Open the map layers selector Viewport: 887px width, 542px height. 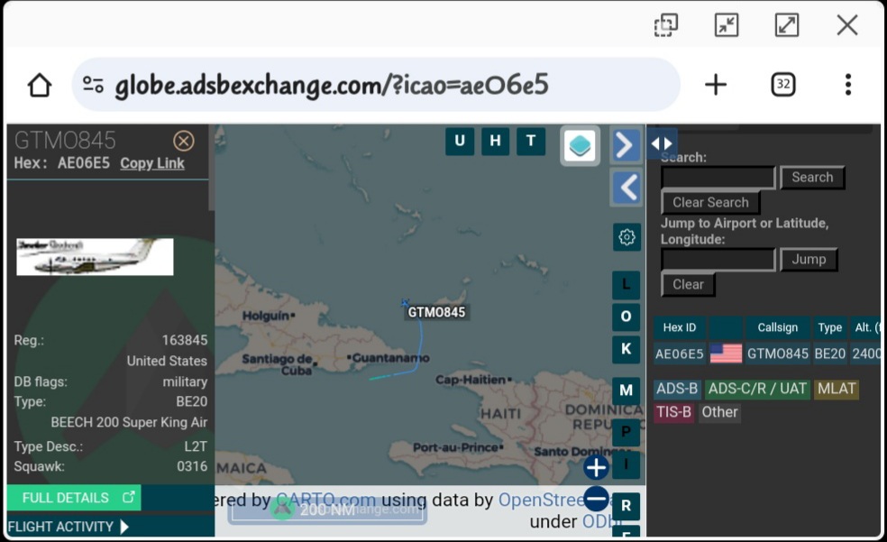click(580, 146)
